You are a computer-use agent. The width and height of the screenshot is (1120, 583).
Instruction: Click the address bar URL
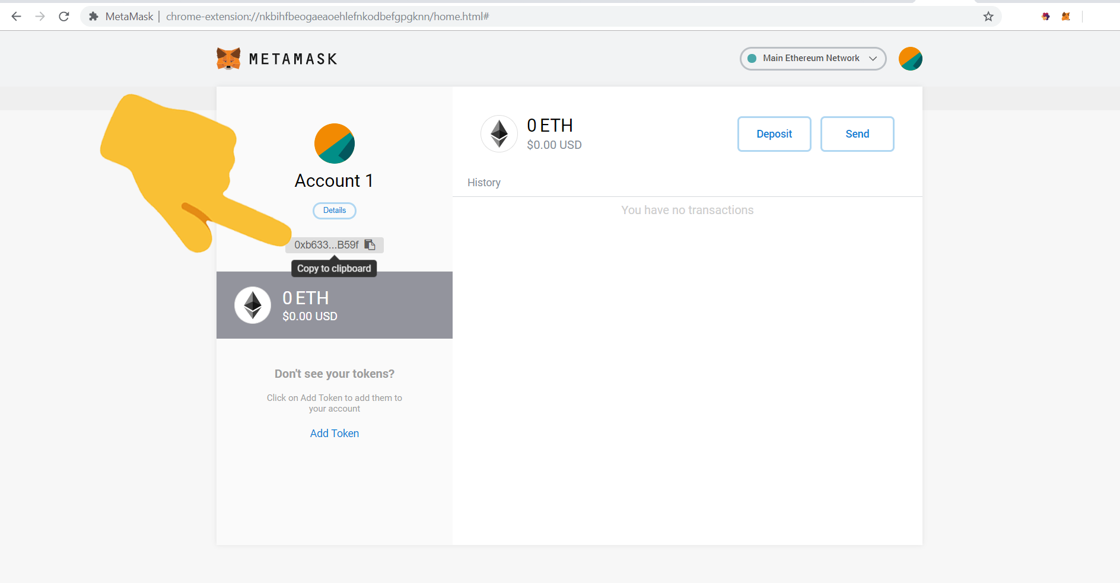click(327, 17)
